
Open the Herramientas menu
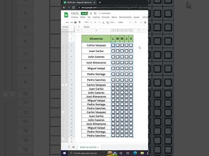pyautogui.click(x=125, y=17)
